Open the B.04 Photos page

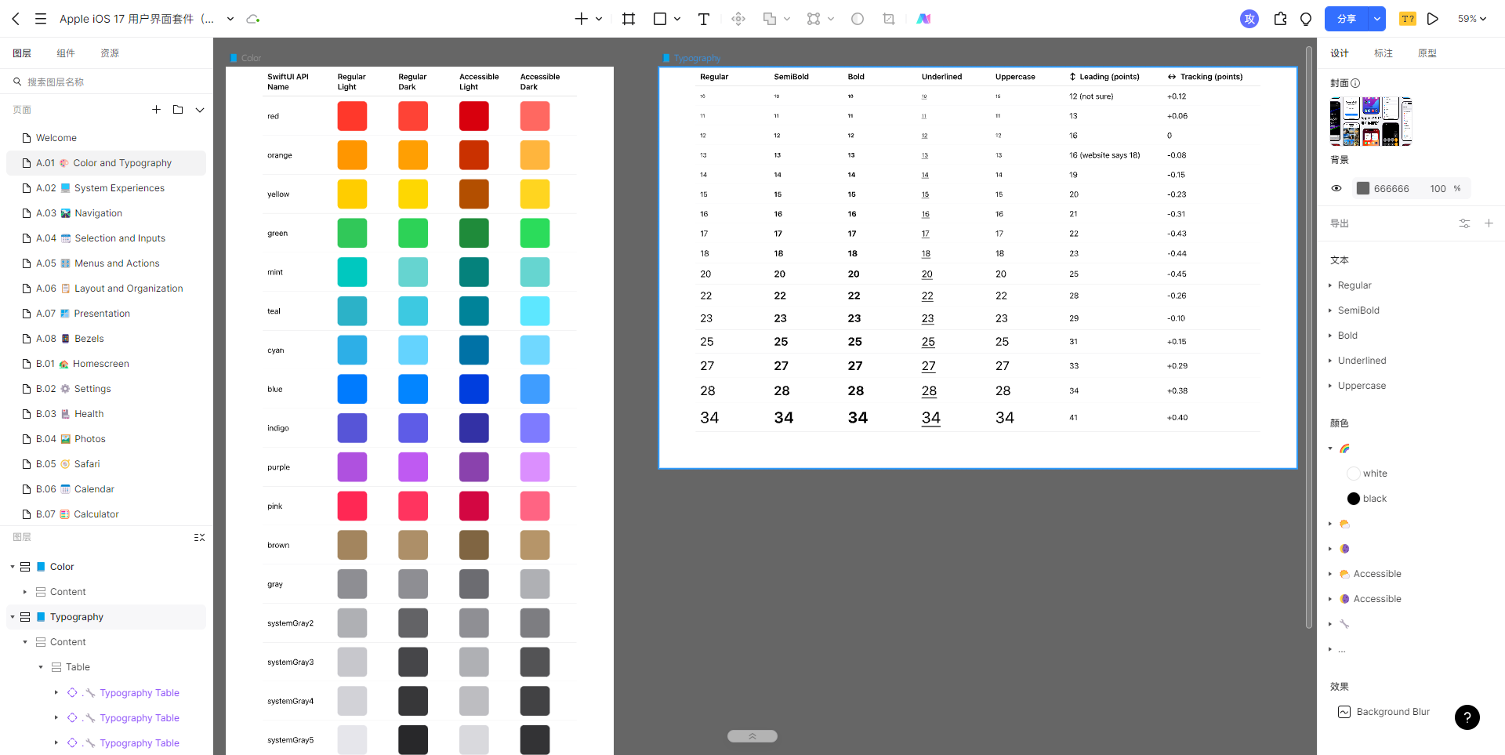pos(107,439)
